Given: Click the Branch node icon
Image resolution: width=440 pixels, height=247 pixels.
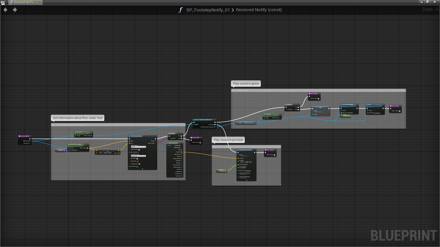Looking at the screenshot, I should click(169, 133).
